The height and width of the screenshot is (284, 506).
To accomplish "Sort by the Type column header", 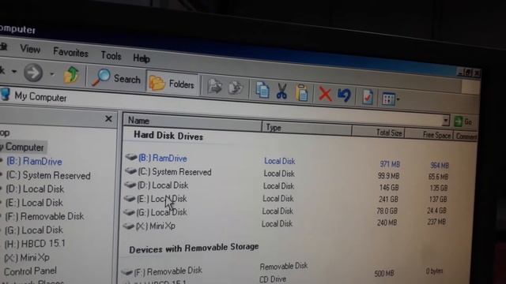I will coord(306,128).
